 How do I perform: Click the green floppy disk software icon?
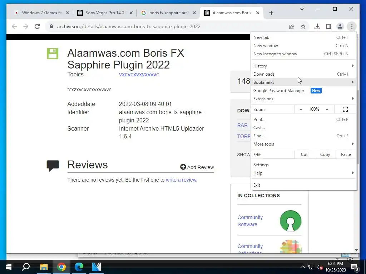53,54
